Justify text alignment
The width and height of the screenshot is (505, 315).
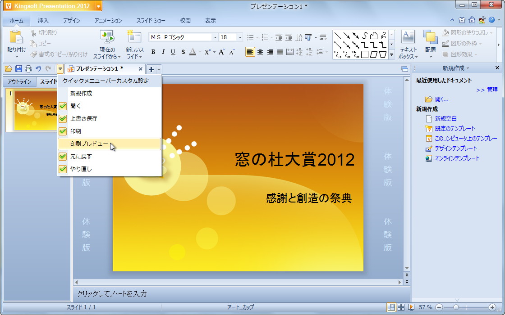tap(280, 52)
